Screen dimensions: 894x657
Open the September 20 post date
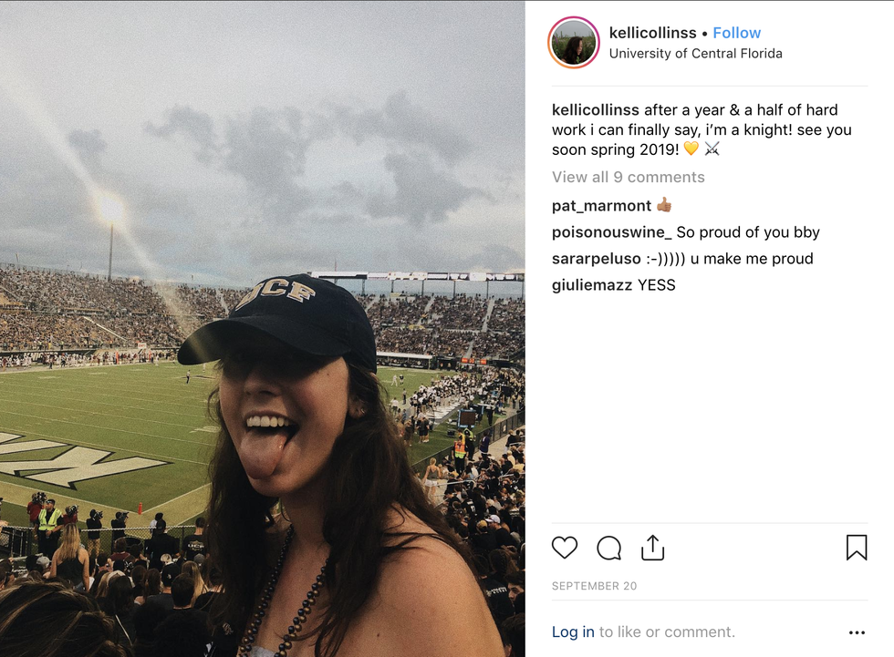[594, 586]
